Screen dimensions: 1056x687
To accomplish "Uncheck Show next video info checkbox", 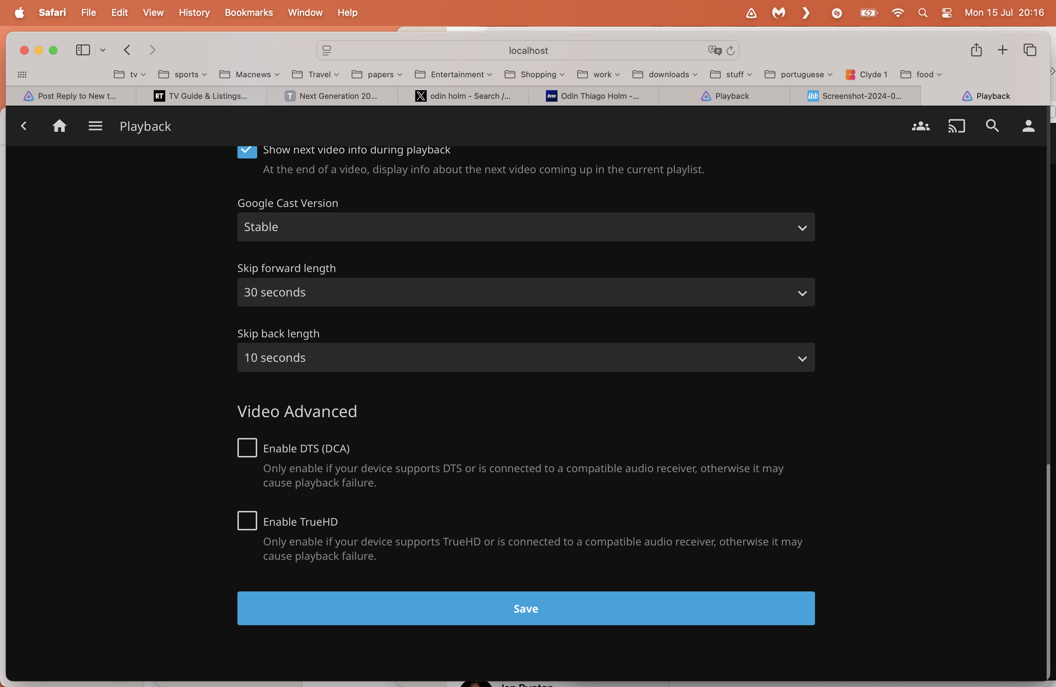I will 247,151.
